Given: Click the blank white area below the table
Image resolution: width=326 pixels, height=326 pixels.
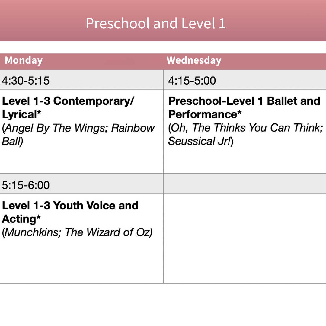Looking at the screenshot, I should pos(163,305).
